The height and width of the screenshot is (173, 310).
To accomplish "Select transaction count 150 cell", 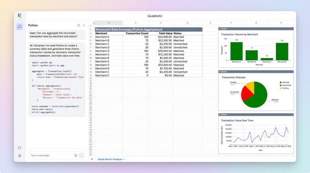I will [136, 37].
